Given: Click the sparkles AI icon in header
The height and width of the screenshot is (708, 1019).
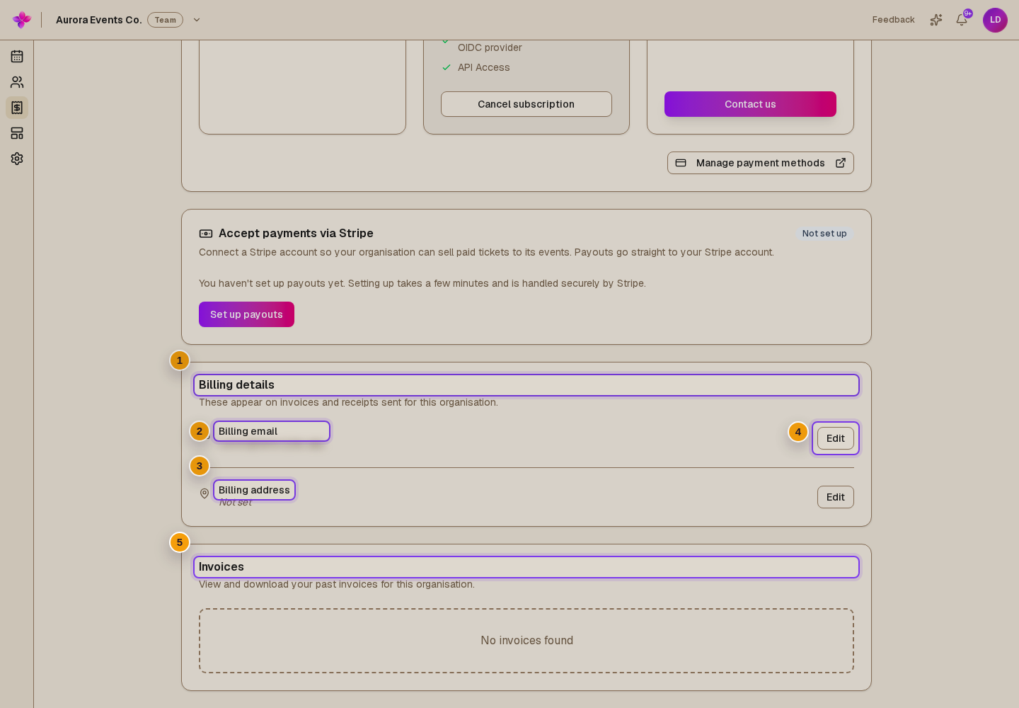Looking at the screenshot, I should pos(936,20).
